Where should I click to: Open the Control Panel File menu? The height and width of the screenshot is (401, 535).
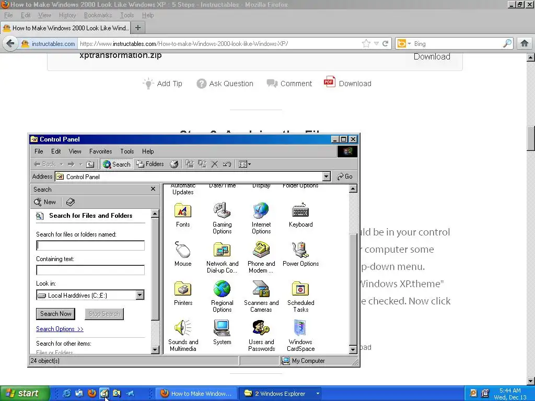pos(39,151)
